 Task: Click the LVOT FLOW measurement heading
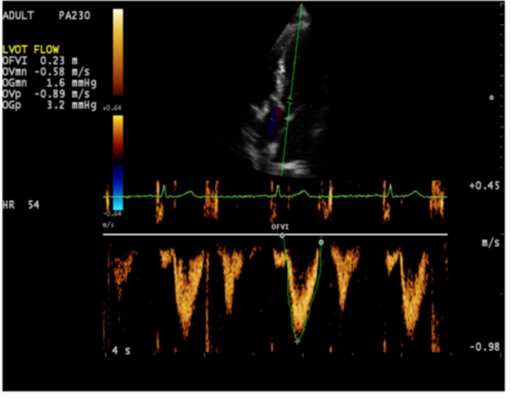point(31,50)
